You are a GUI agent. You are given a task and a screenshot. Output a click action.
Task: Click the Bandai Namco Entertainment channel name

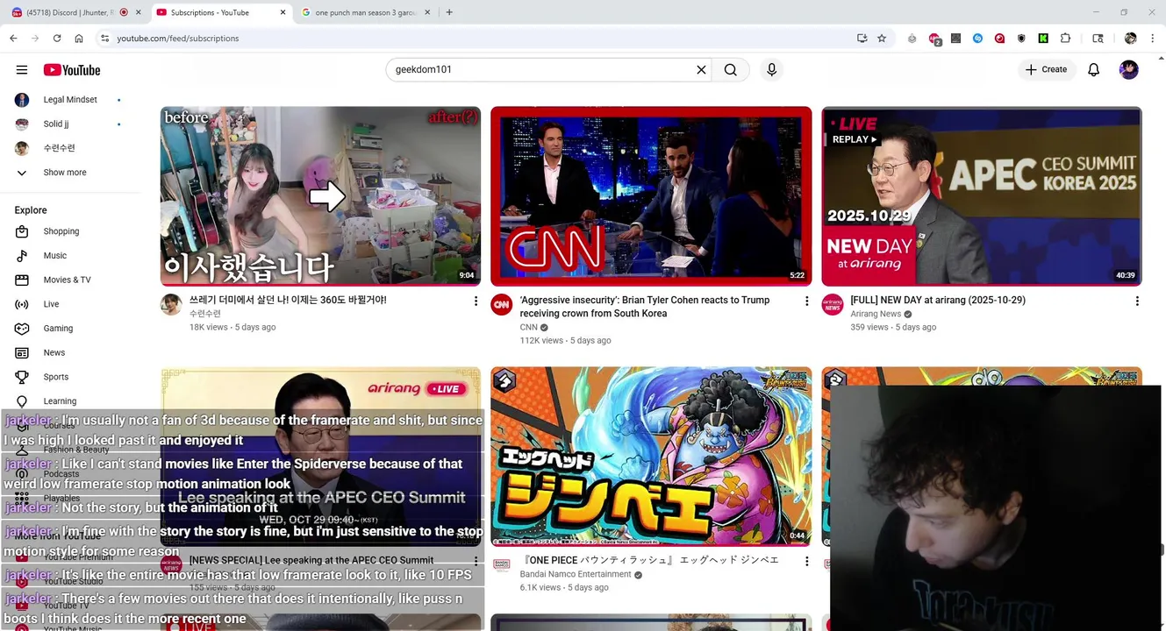click(x=576, y=574)
